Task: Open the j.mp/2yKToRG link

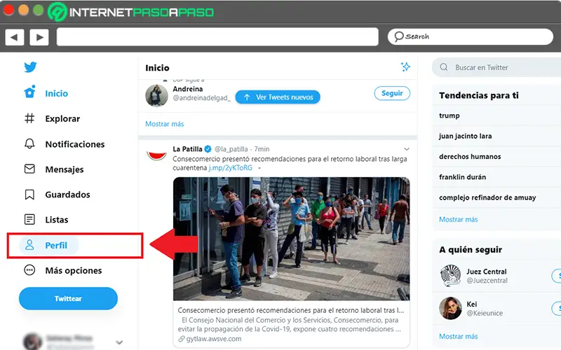Action: point(231,168)
